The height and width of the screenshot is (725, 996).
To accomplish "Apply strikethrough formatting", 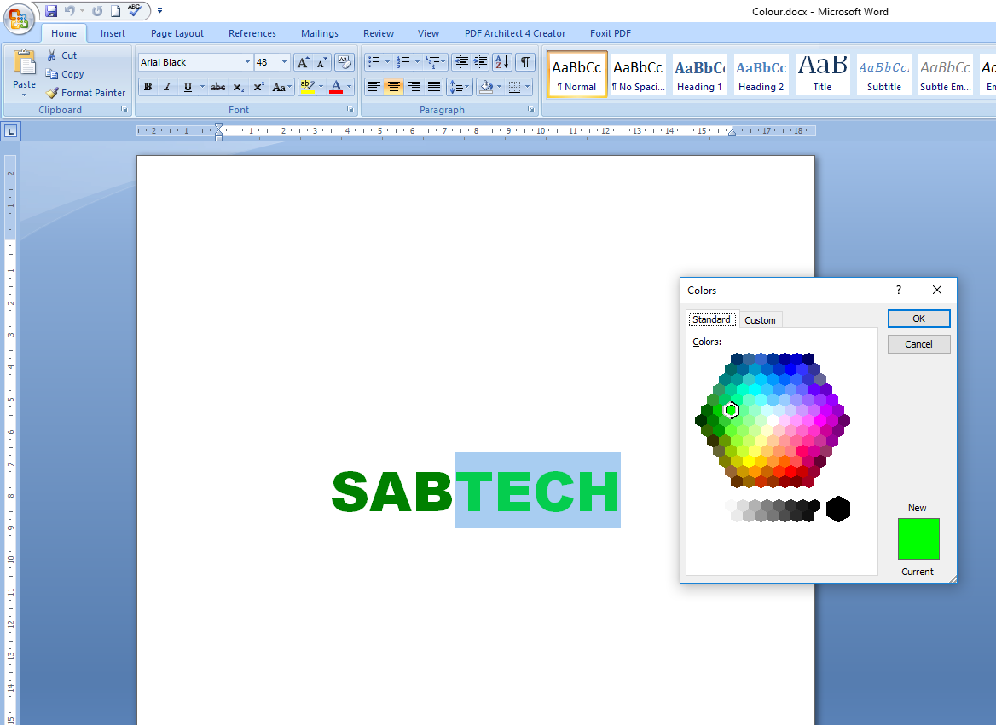I will [x=218, y=87].
